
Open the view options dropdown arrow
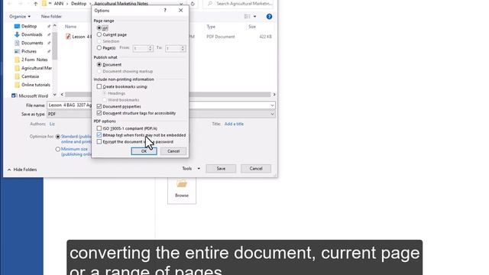[254, 17]
